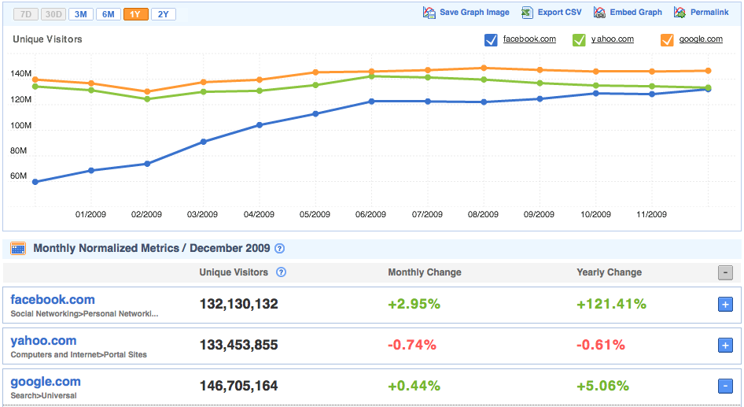The height and width of the screenshot is (407, 744).
Task: Click the 06/2009 axis label
Action: point(370,214)
